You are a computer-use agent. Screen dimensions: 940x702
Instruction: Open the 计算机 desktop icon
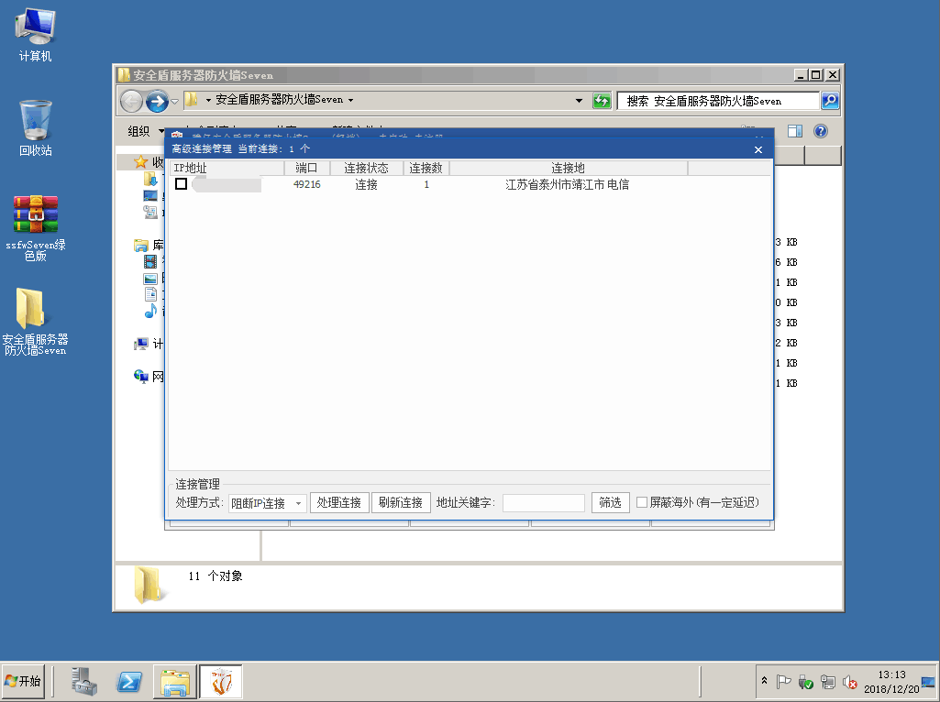[x=35, y=34]
